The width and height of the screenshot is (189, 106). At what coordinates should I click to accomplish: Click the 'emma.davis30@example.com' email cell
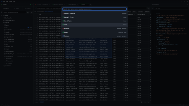coord(89,40)
